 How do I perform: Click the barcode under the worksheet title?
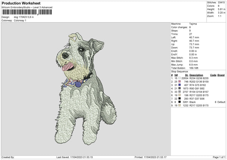[x=27, y=12]
